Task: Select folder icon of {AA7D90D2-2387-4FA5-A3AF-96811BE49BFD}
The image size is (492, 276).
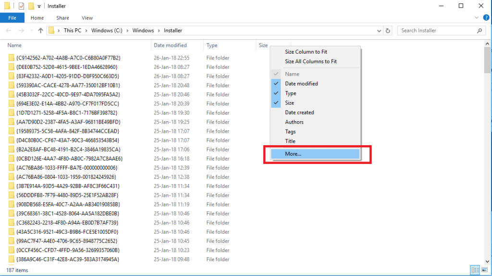Action: click(x=12, y=122)
